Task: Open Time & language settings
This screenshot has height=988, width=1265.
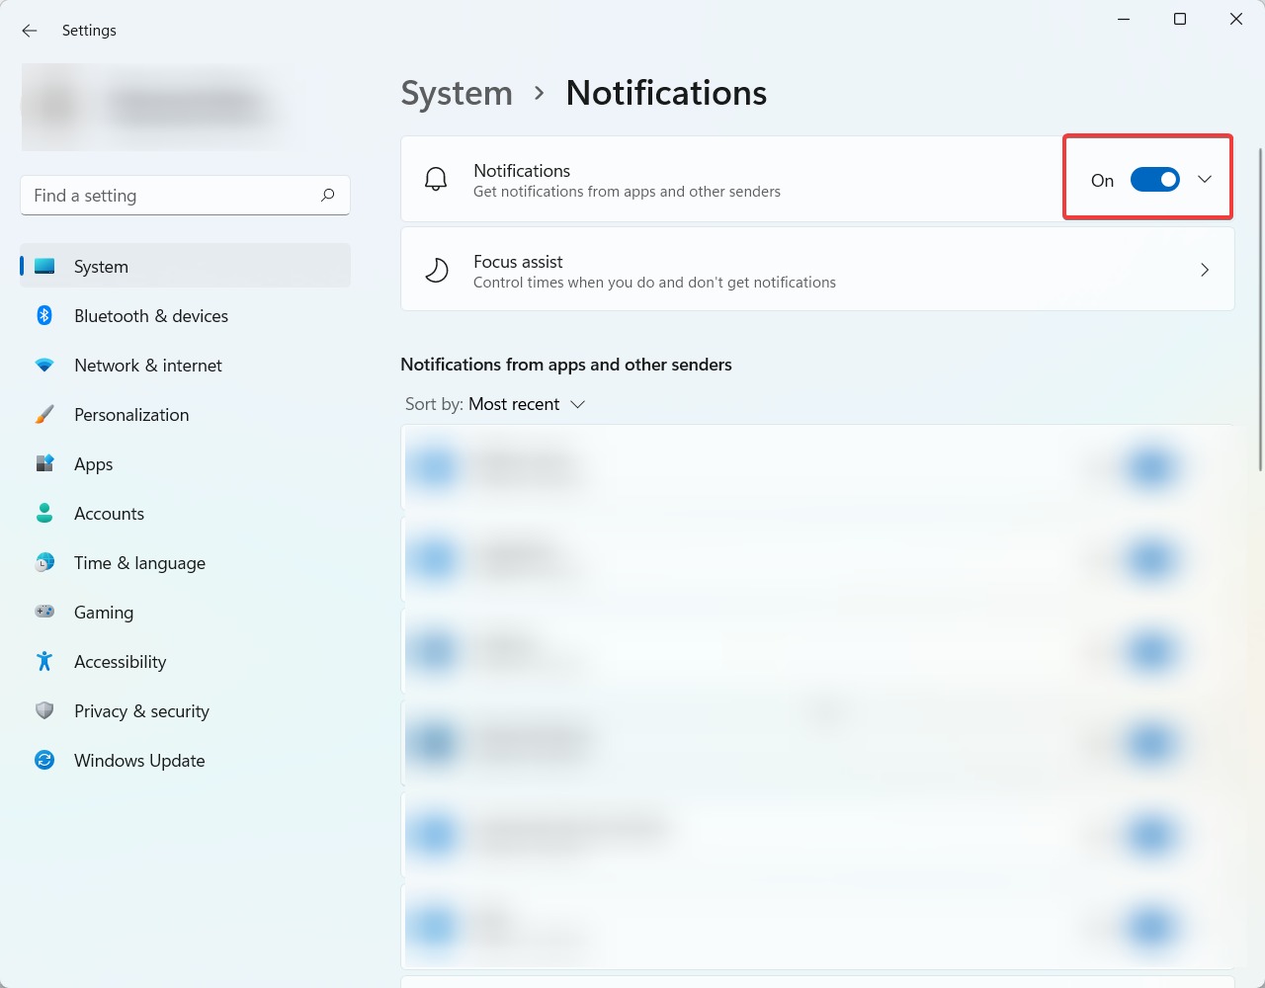Action: pyautogui.click(x=186, y=562)
